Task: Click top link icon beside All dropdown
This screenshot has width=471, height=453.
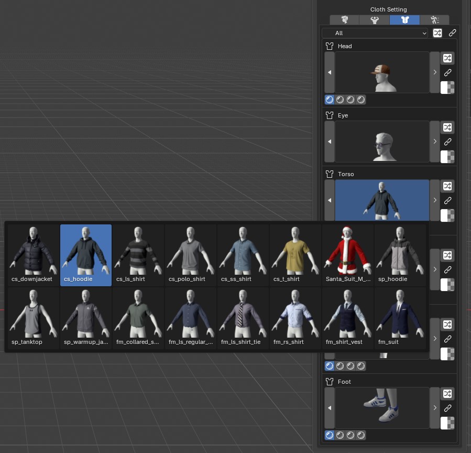Action: point(452,33)
